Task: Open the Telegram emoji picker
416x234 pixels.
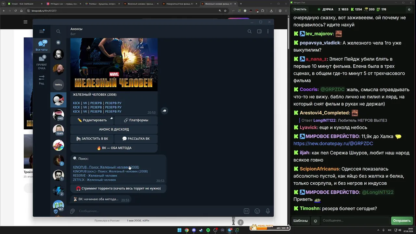Action: (257, 211)
